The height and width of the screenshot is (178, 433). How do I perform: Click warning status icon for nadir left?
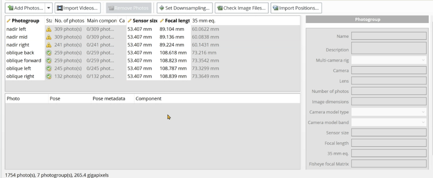[49, 29]
